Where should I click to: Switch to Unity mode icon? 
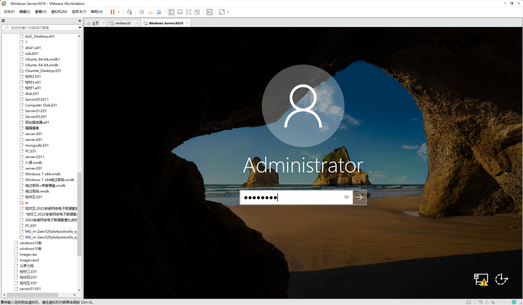197,12
